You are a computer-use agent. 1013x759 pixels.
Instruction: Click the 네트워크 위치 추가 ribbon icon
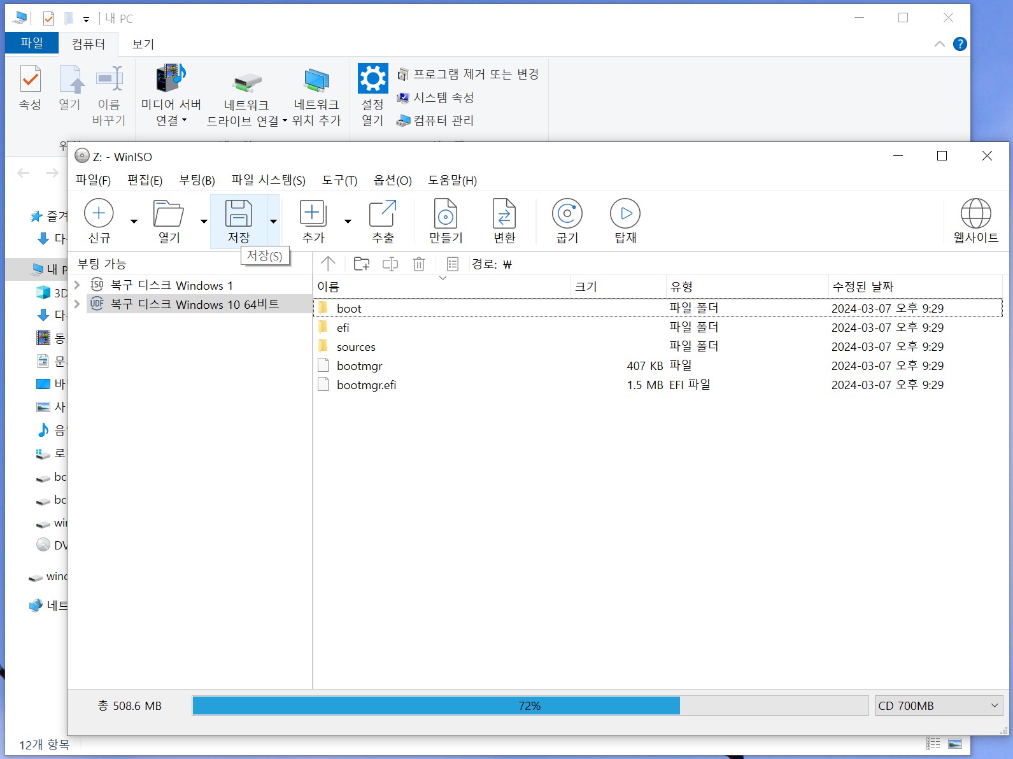pos(316,80)
